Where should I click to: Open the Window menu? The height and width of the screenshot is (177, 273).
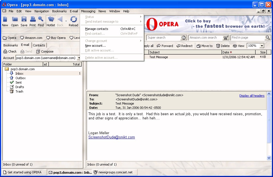pyautogui.click(x=114, y=11)
